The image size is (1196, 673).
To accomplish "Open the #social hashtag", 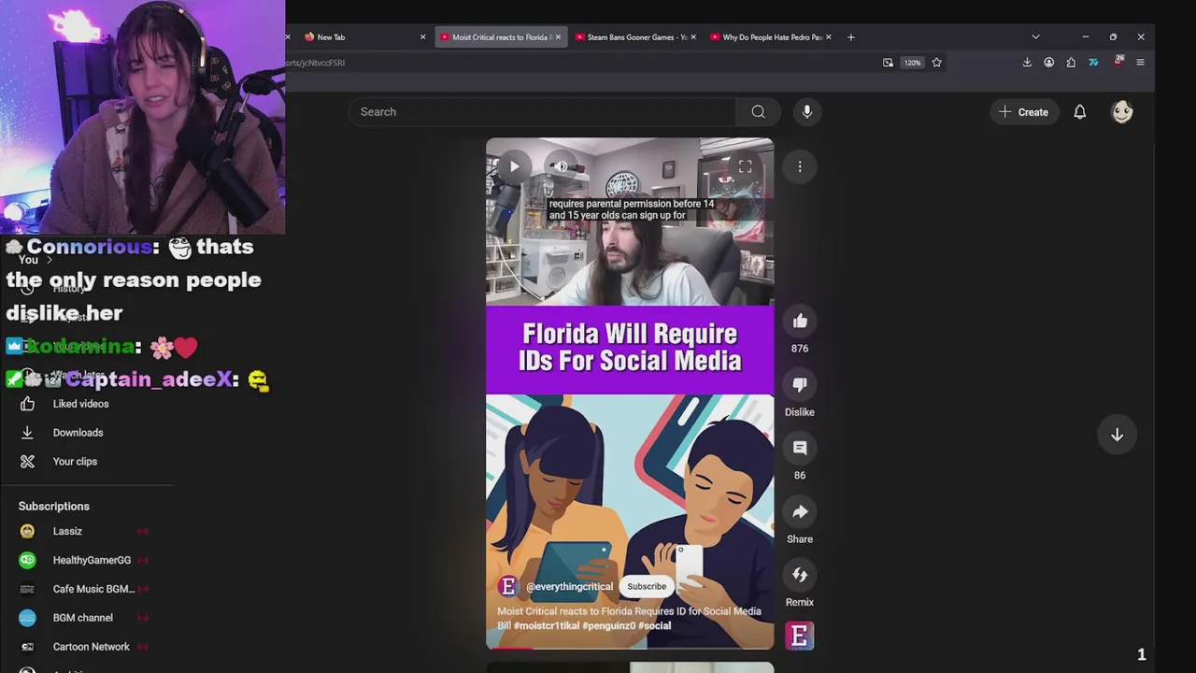I will pos(655,625).
